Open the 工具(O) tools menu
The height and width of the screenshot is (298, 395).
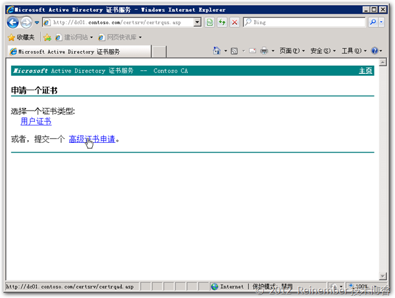354,51
